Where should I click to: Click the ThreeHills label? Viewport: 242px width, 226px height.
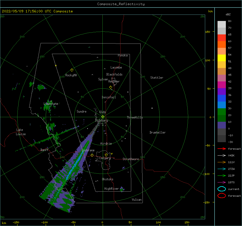(x=135, y=117)
